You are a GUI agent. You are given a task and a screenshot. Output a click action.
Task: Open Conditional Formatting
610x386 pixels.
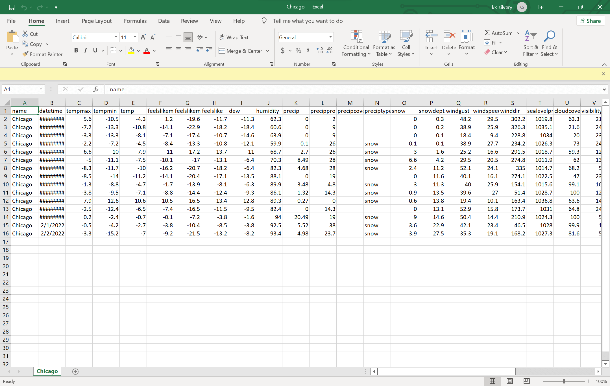[356, 44]
